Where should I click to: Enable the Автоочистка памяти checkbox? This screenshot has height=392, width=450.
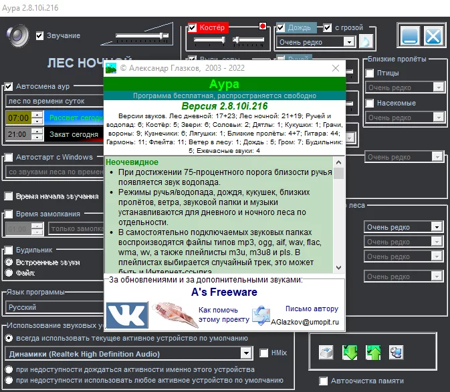click(x=324, y=381)
